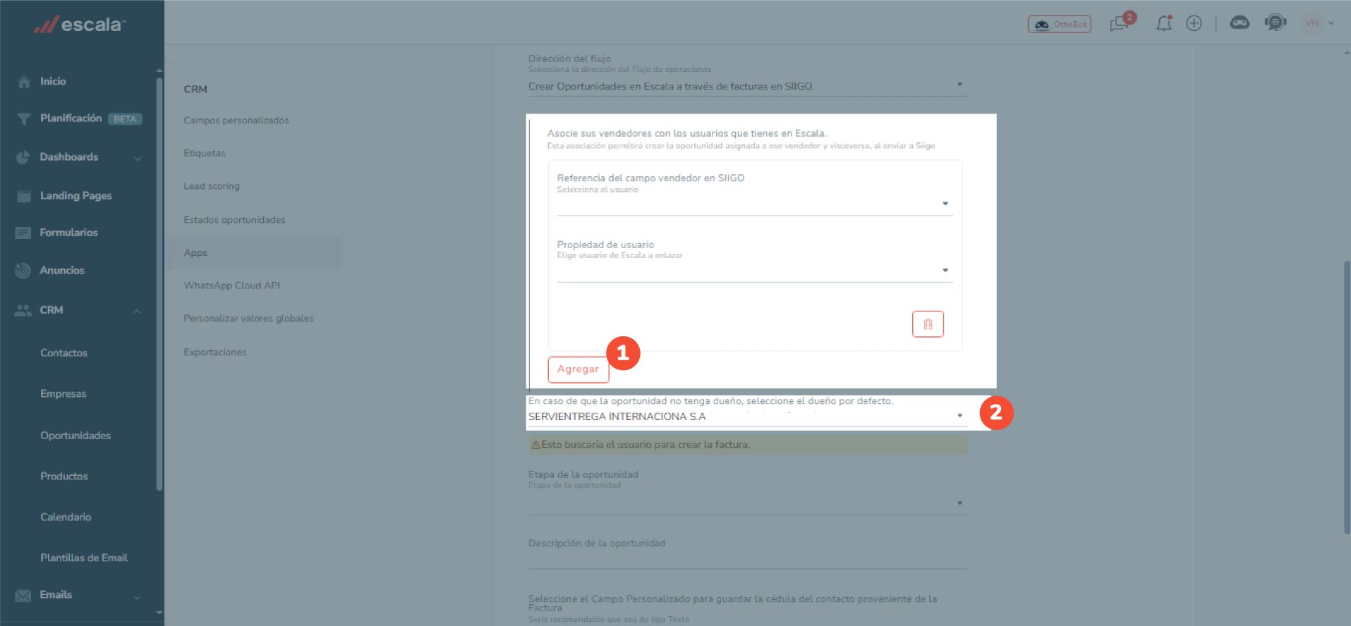
Task: Click the escala logo
Action: pyautogui.click(x=79, y=25)
